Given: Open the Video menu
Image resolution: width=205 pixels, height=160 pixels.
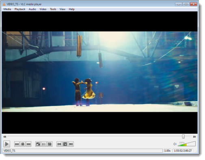Looking at the screenshot, I should point(43,9).
